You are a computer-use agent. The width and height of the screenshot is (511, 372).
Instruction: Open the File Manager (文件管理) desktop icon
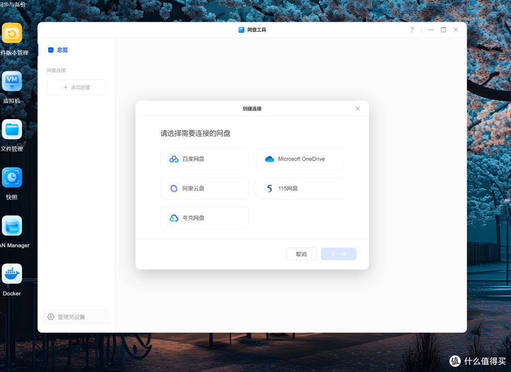pyautogui.click(x=12, y=130)
